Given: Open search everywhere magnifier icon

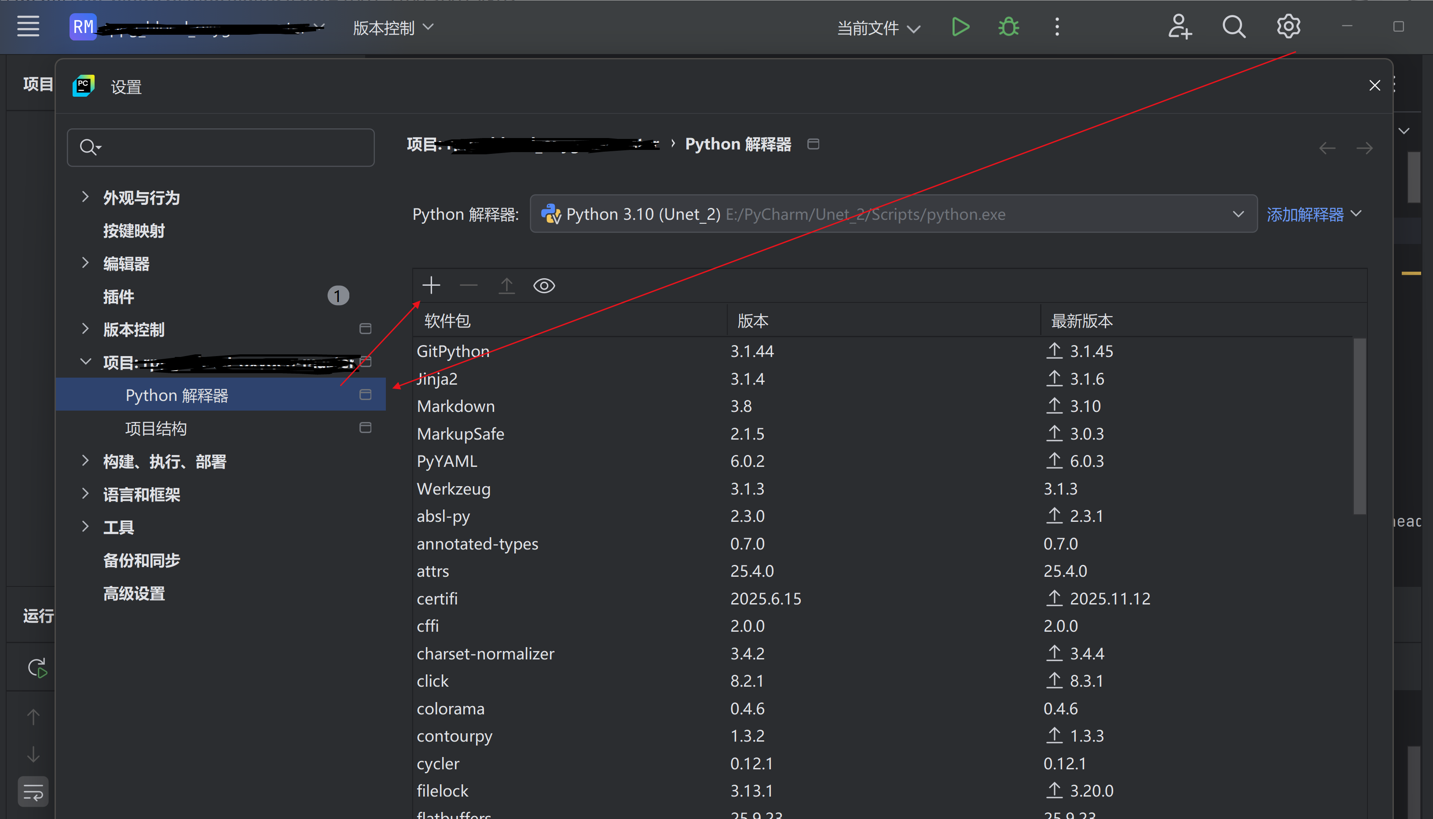Looking at the screenshot, I should (1234, 26).
